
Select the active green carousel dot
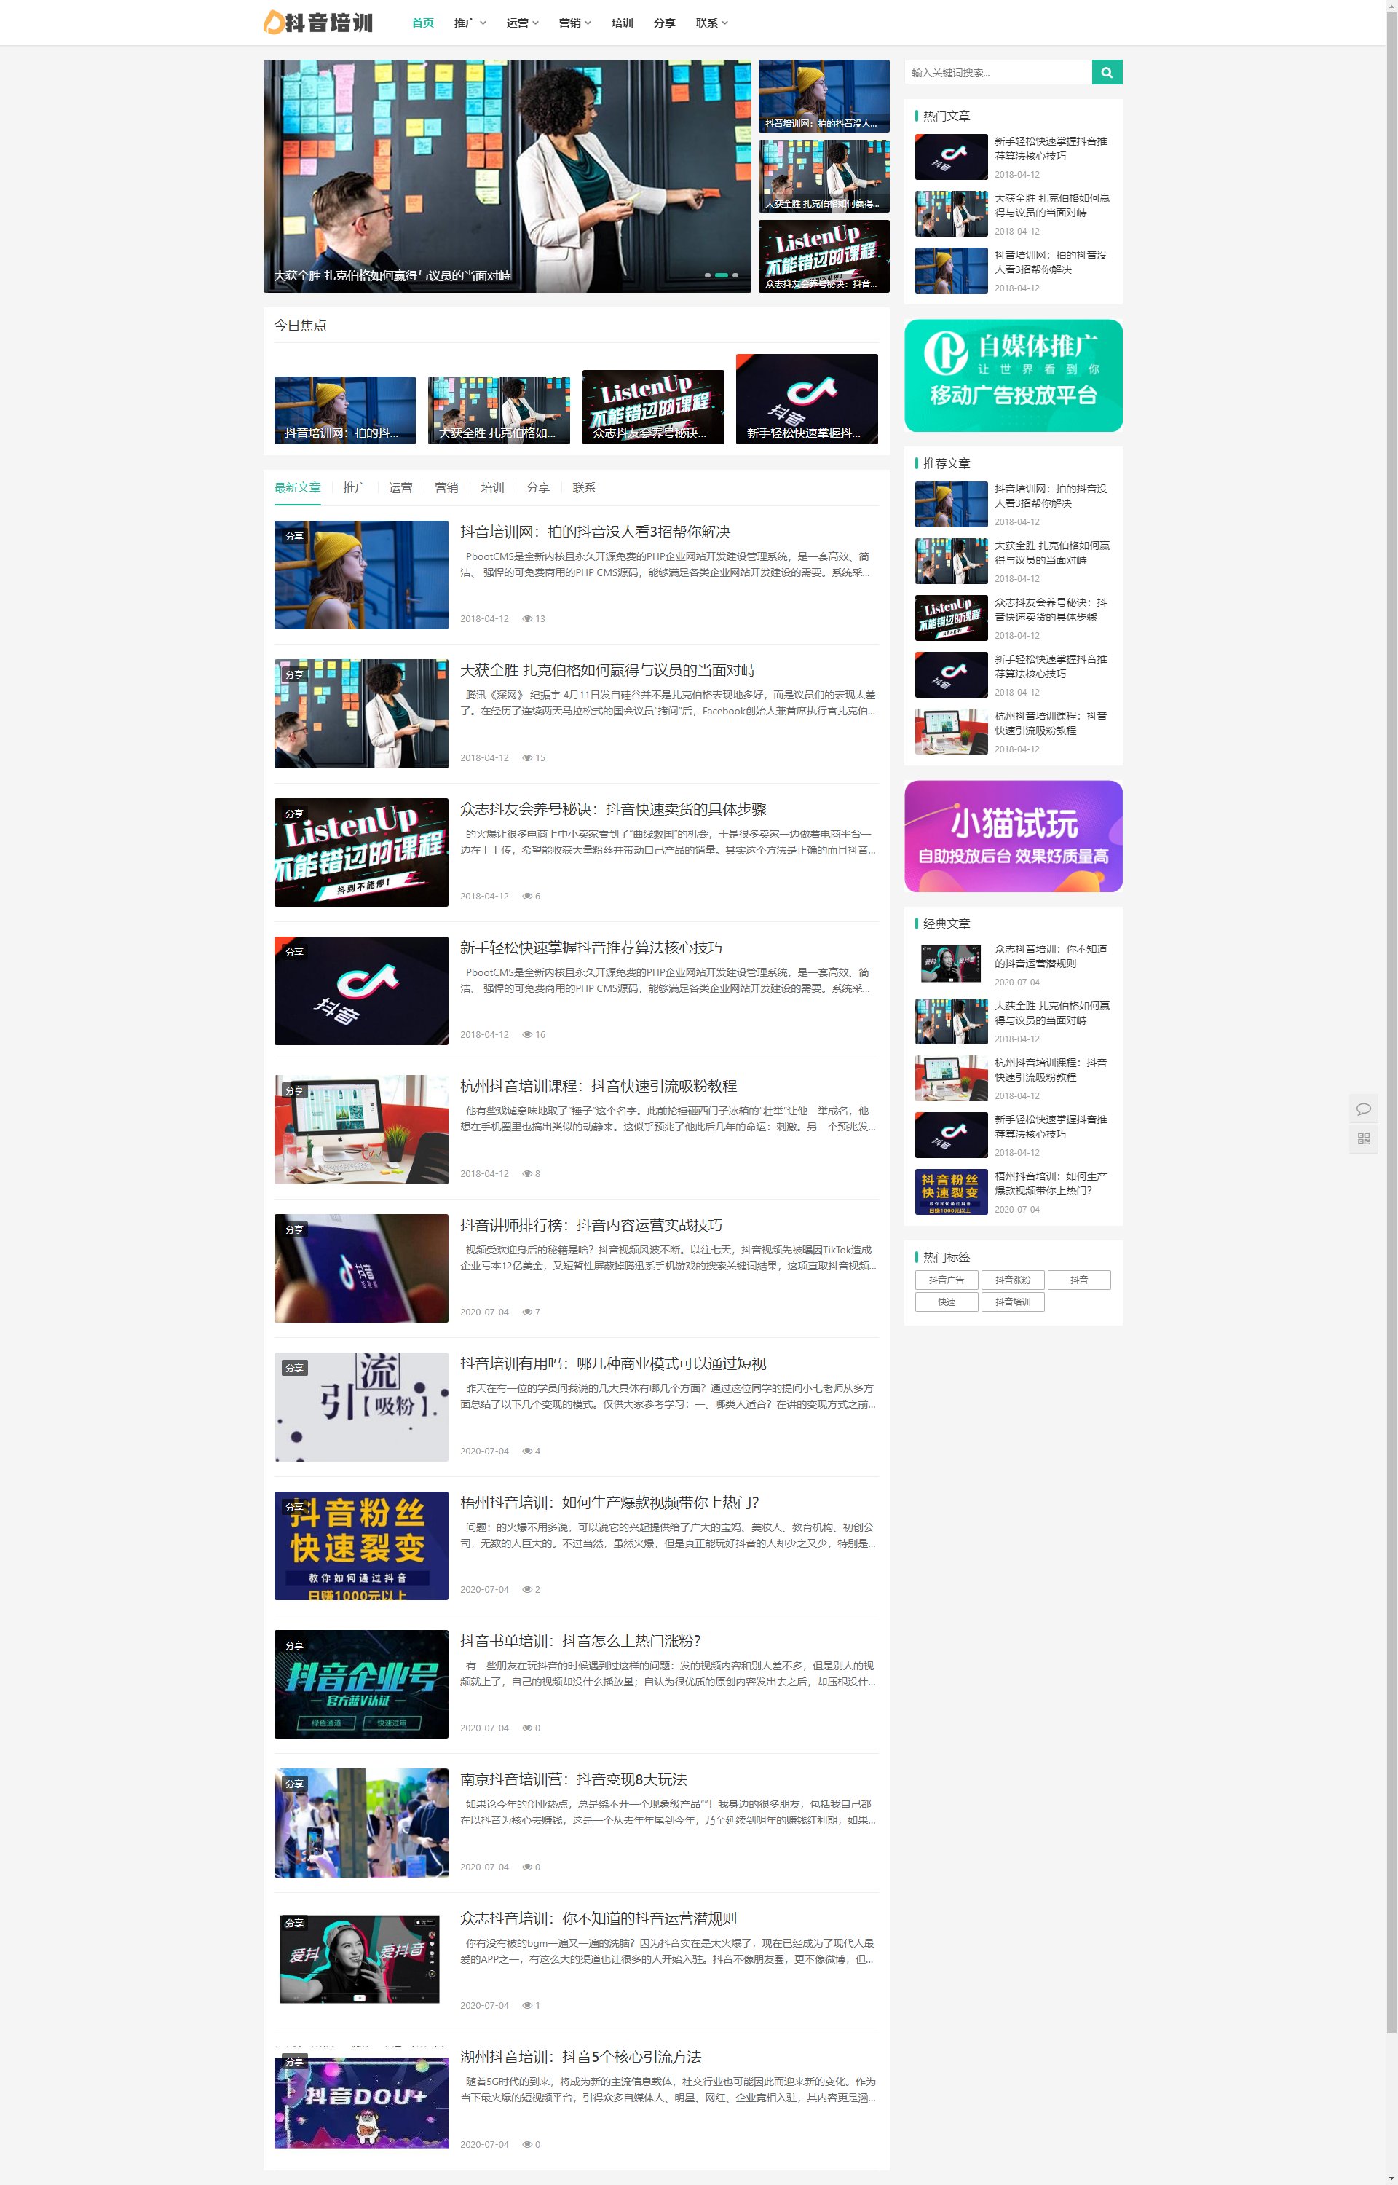721,275
